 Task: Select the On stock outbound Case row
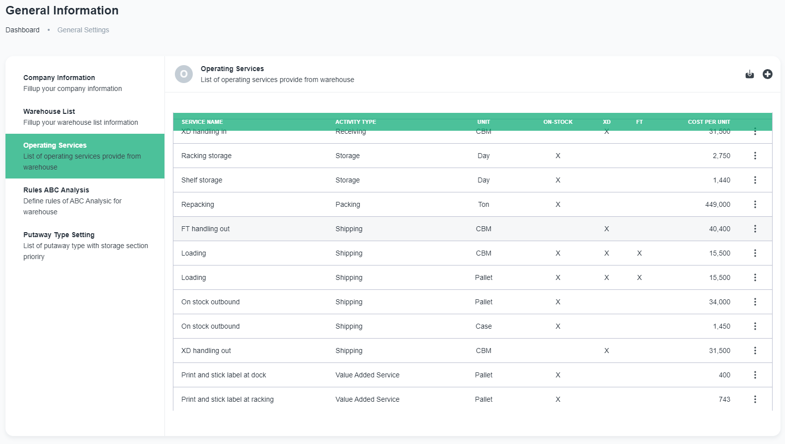[348, 326]
